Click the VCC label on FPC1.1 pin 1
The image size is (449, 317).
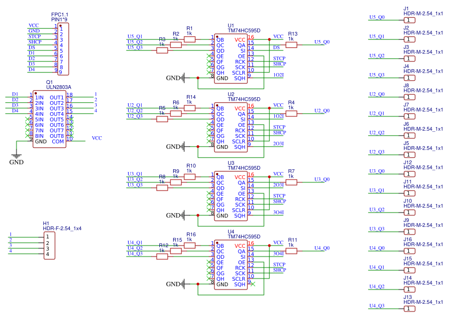pyautogui.click(x=34, y=25)
